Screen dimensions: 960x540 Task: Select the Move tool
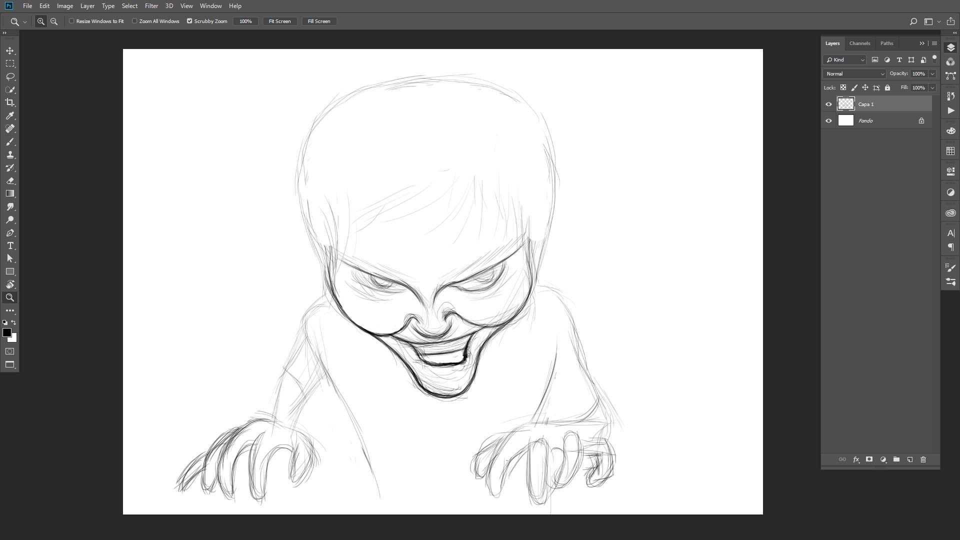point(10,50)
